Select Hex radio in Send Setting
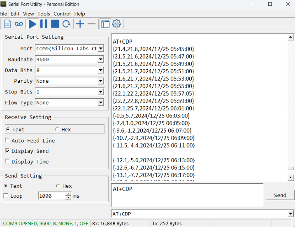Screen dimensions: 295x227 58,186
